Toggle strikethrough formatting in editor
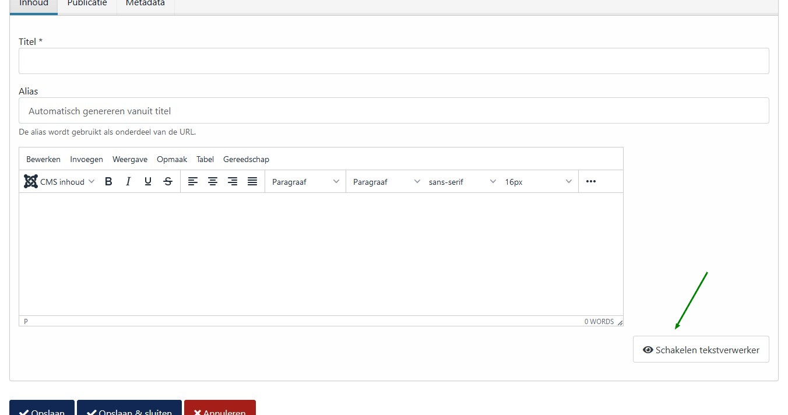This screenshot has height=415, width=788. (x=168, y=182)
